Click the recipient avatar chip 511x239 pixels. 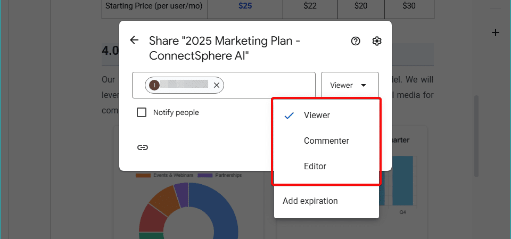tap(184, 85)
